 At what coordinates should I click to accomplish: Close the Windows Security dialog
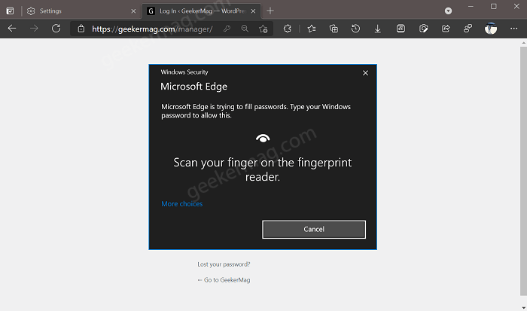(x=365, y=73)
